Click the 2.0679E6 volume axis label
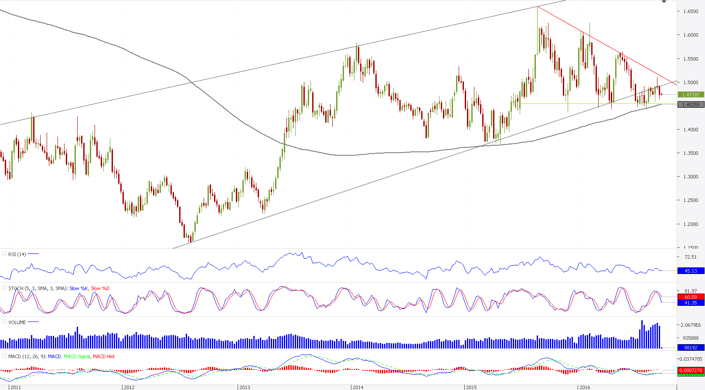 tap(691, 325)
